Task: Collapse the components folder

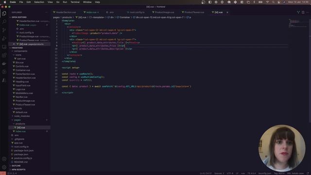Action: (x=20, y=51)
